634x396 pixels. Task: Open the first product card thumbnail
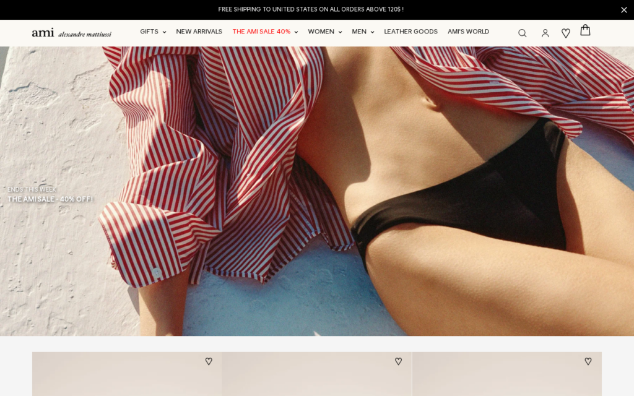pyautogui.click(x=127, y=374)
